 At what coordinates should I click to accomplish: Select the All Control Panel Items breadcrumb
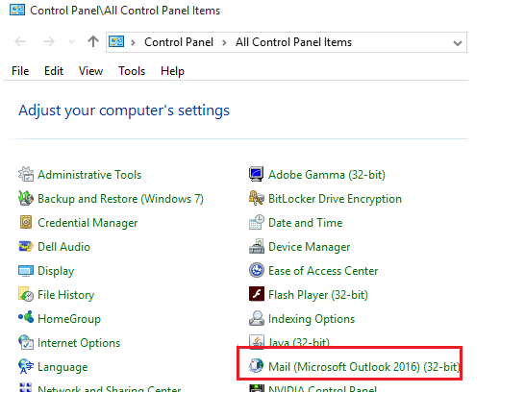point(293,42)
